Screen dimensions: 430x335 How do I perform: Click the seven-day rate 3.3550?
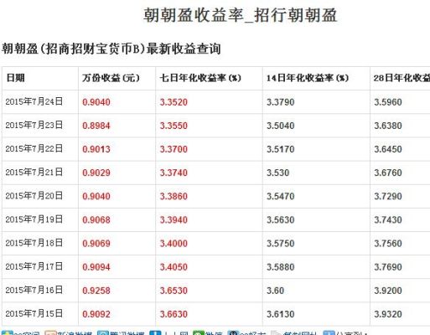[x=174, y=126]
